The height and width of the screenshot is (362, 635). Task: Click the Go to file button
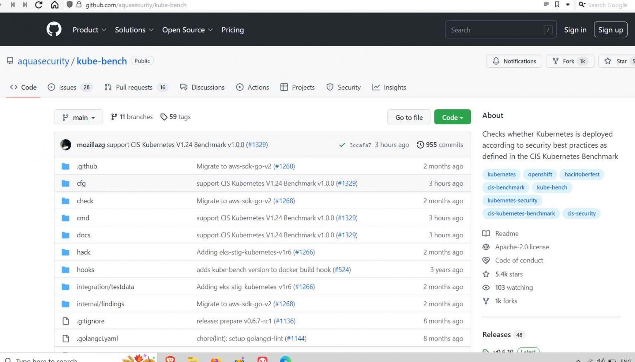point(408,117)
